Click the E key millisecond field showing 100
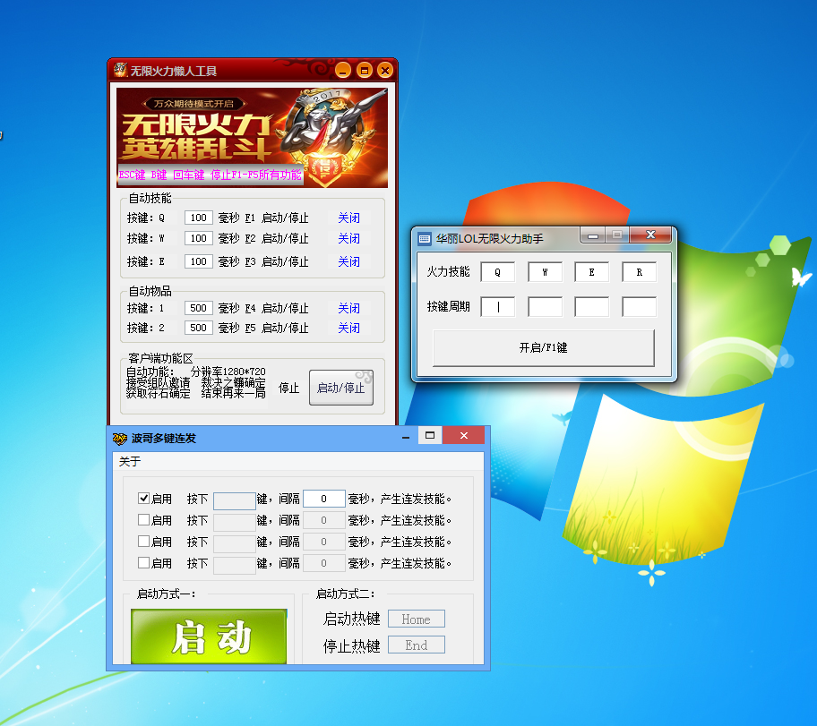Image resolution: width=817 pixels, height=726 pixels. pyautogui.click(x=199, y=261)
